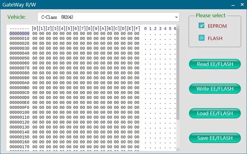Image resolution: width=247 pixels, height=154 pixels.
Task: Click the [9] hex column header
Action: click(x=96, y=29)
